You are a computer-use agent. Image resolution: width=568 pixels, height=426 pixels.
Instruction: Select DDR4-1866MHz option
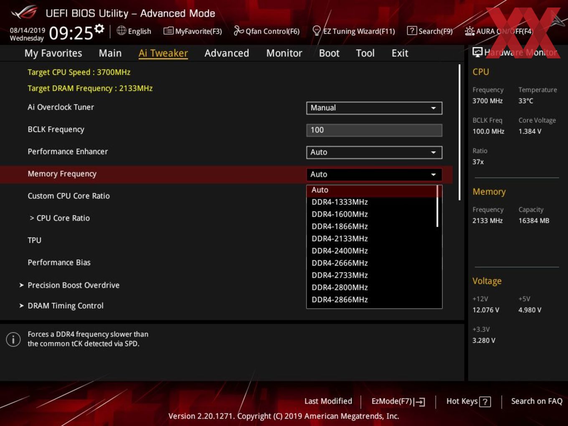coord(372,226)
